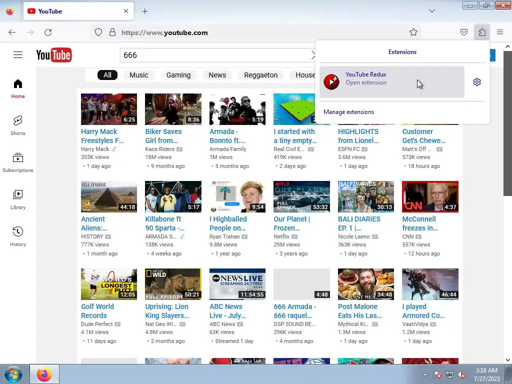Open Customer Get's Chewe video title
Viewport: 512px width, 384px height.
point(423,136)
